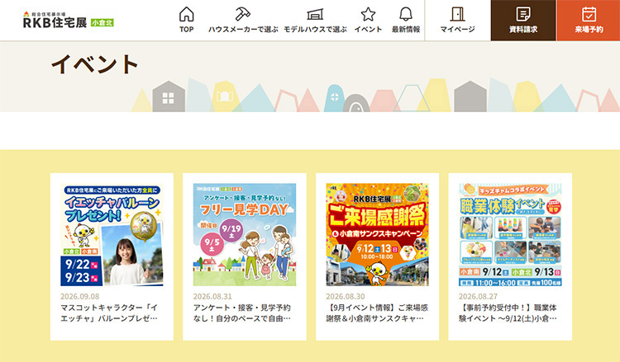Image resolution: width=620 pixels, height=362 pixels.
Task: Click the date 2026.09.08
Action: coord(80,297)
